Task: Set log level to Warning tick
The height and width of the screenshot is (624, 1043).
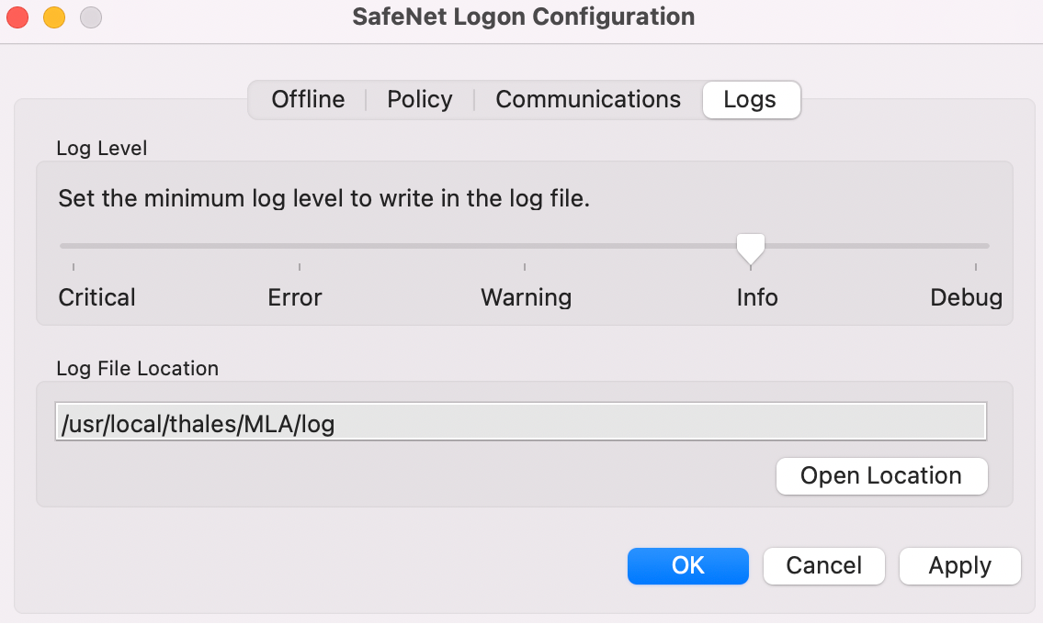Action: click(x=525, y=246)
